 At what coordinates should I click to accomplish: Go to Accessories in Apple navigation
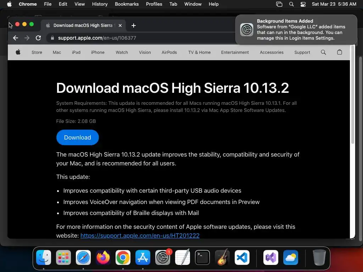(x=272, y=52)
